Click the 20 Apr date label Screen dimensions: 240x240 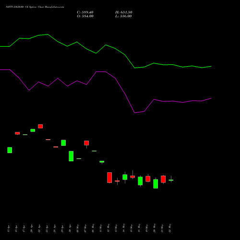32,228
